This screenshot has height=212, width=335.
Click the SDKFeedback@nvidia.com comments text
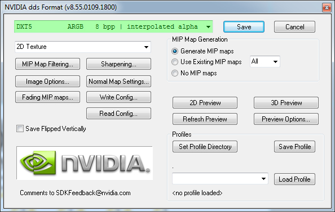(75, 193)
